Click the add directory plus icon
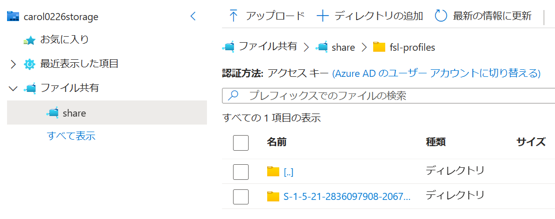 (322, 16)
